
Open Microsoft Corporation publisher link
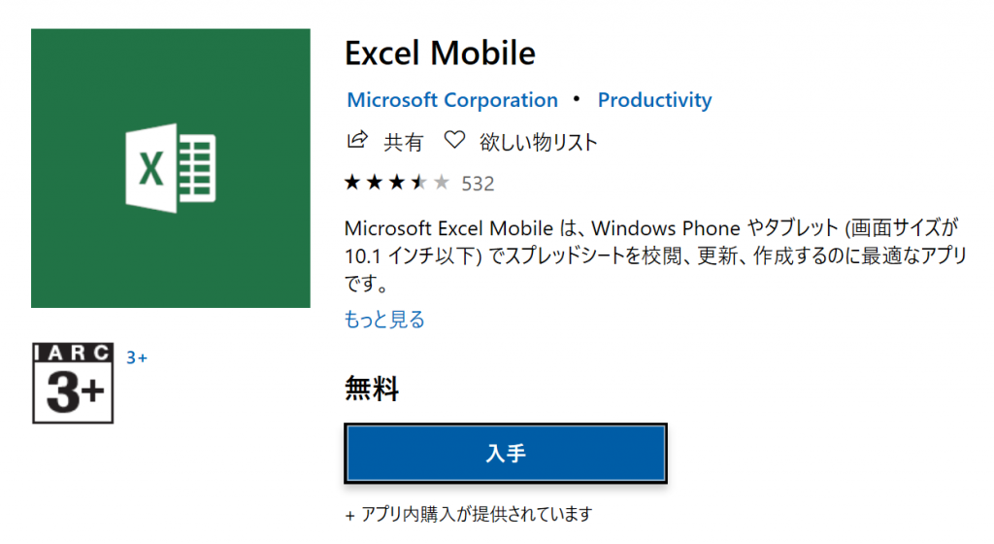pos(452,99)
